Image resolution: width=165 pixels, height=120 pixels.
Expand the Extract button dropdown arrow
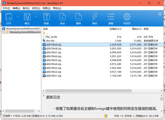coord(36,17)
